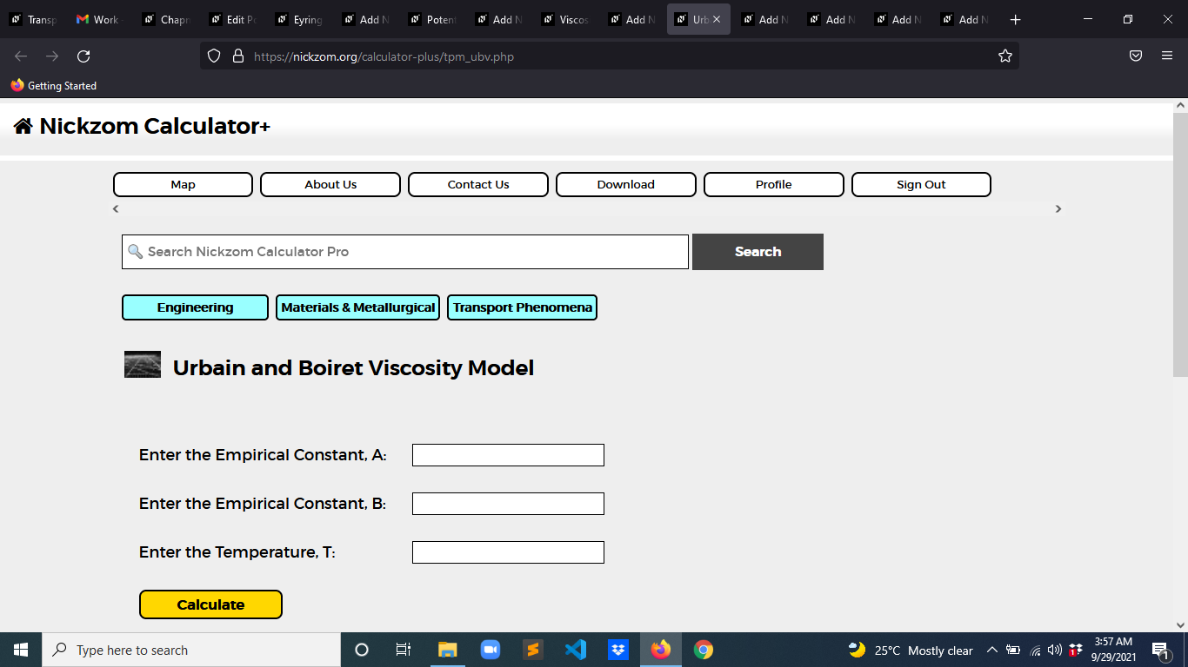Image resolution: width=1188 pixels, height=667 pixels.
Task: Close the current Urb tab
Action: [x=717, y=19]
